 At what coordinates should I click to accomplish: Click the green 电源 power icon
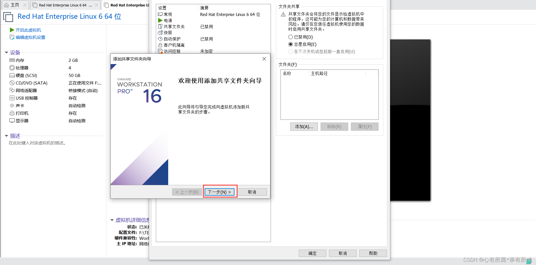pos(160,20)
